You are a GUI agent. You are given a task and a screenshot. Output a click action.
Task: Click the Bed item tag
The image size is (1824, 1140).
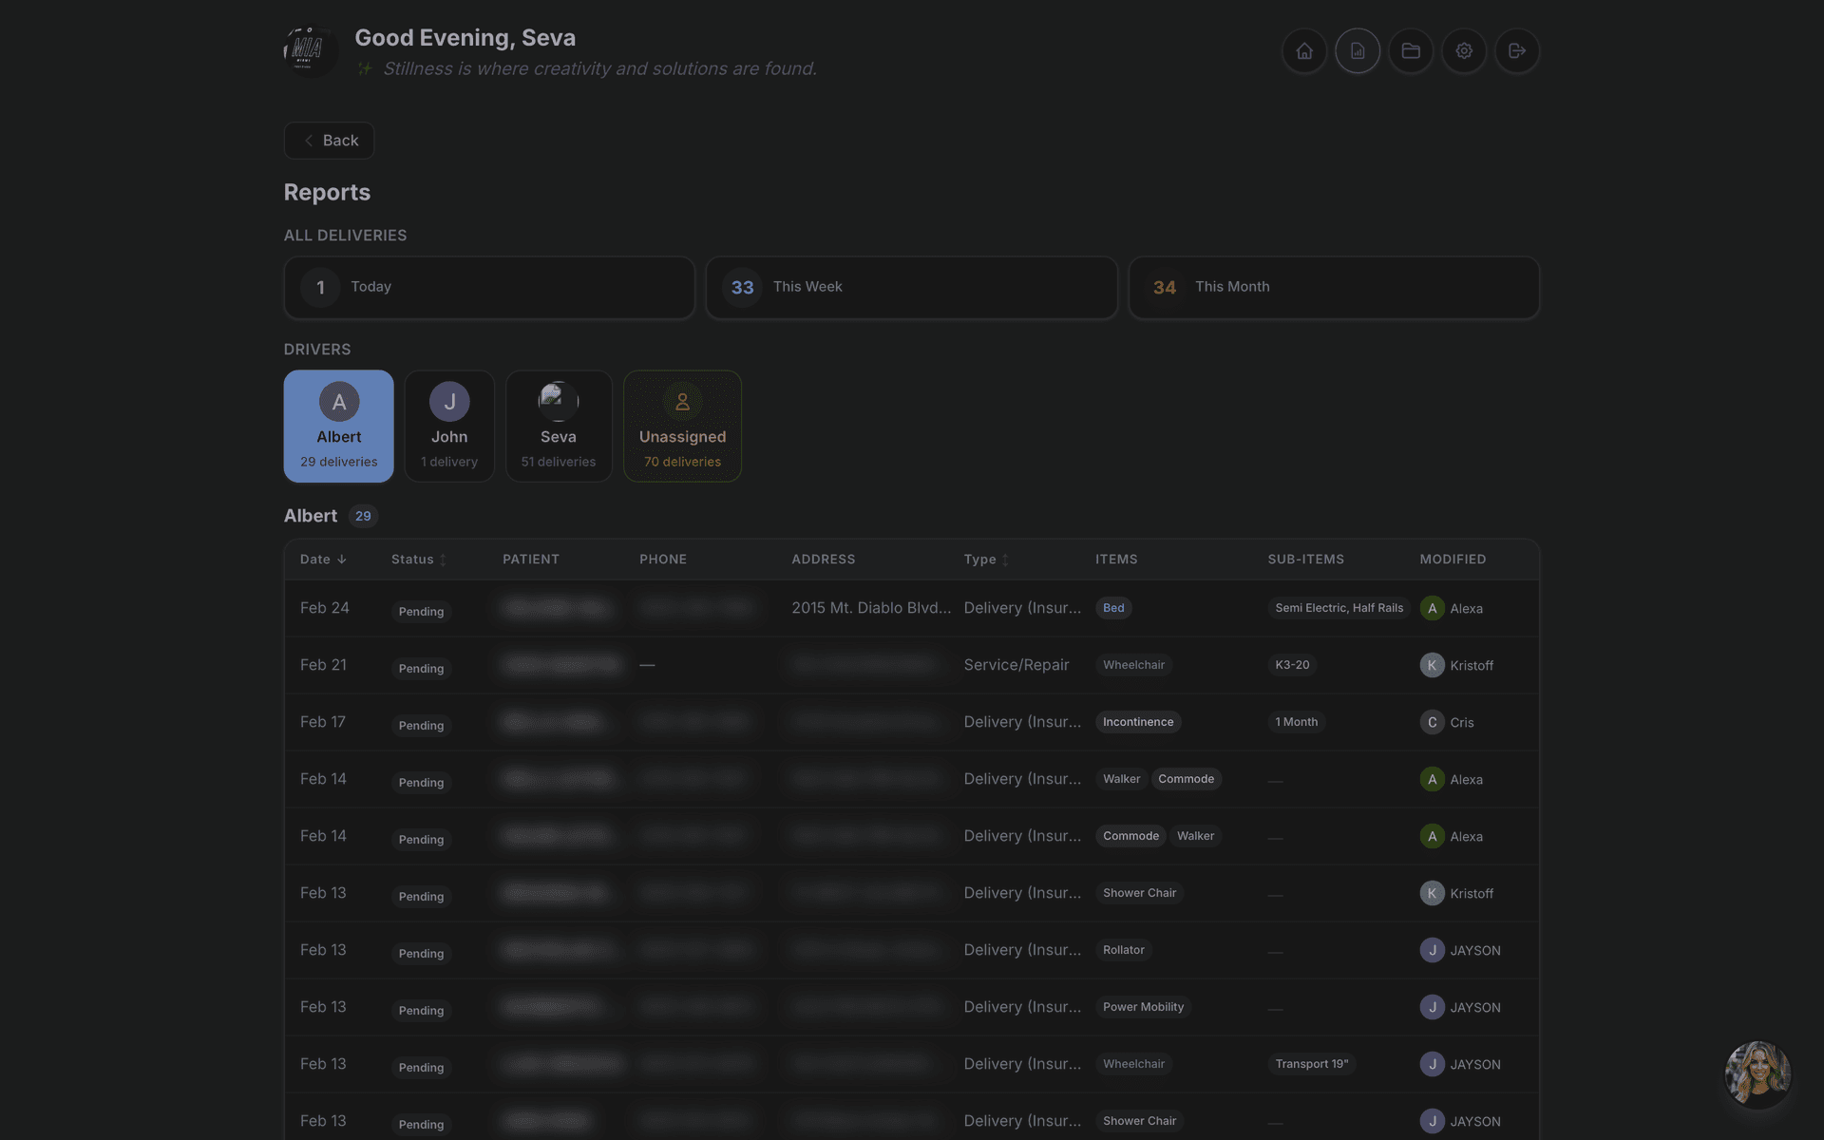click(1112, 608)
